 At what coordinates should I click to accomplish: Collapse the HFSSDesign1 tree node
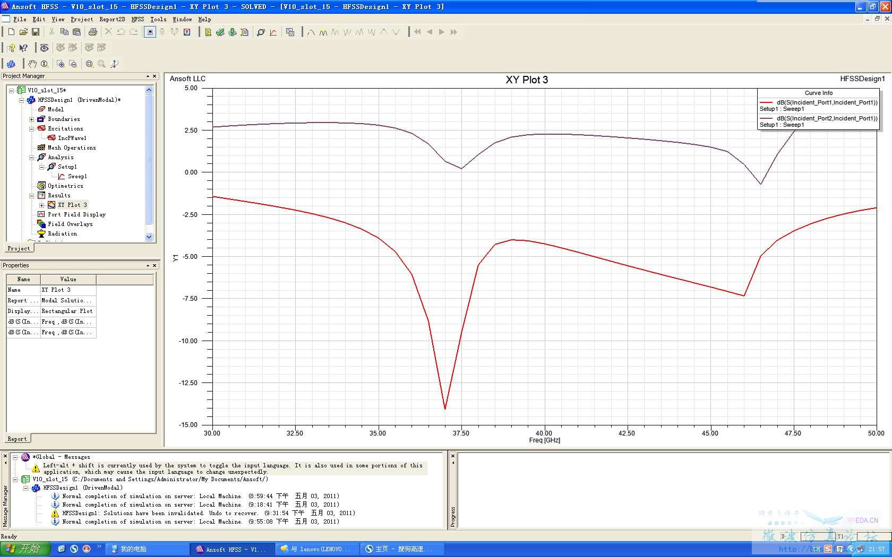pyautogui.click(x=21, y=100)
